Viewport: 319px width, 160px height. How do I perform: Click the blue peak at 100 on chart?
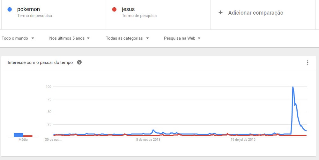click(x=293, y=87)
